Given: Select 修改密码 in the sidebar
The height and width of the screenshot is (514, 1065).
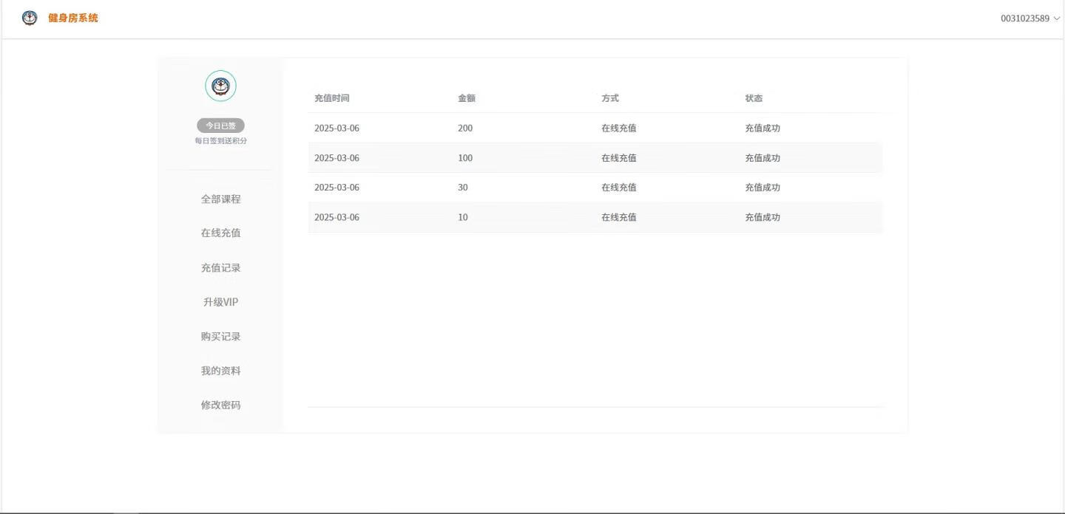Looking at the screenshot, I should click(220, 405).
